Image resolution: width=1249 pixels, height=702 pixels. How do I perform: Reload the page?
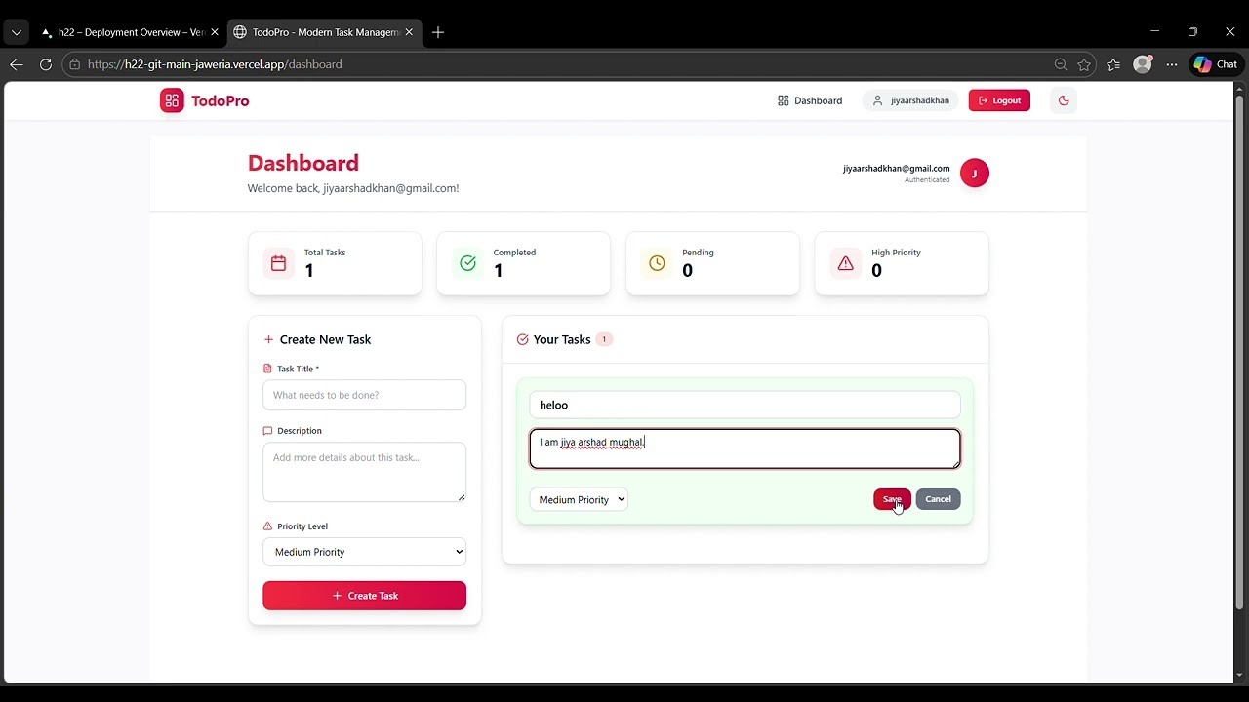(46, 64)
